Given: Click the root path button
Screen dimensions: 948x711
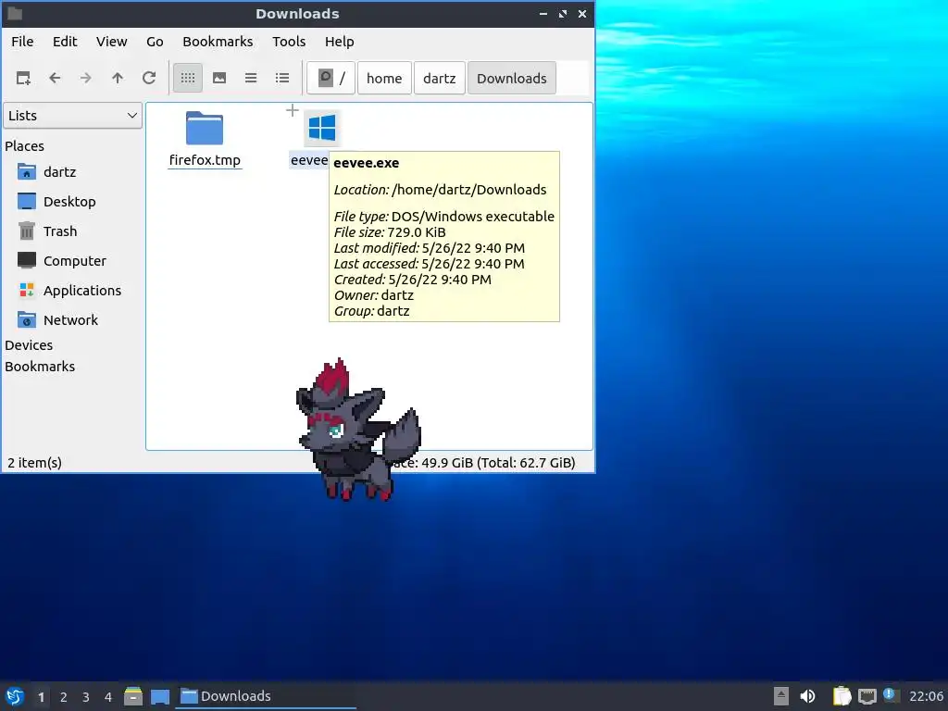Looking at the screenshot, I should tap(331, 78).
